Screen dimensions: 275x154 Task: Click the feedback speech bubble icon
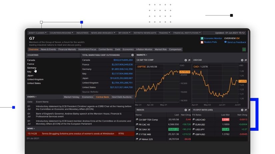[225, 42]
